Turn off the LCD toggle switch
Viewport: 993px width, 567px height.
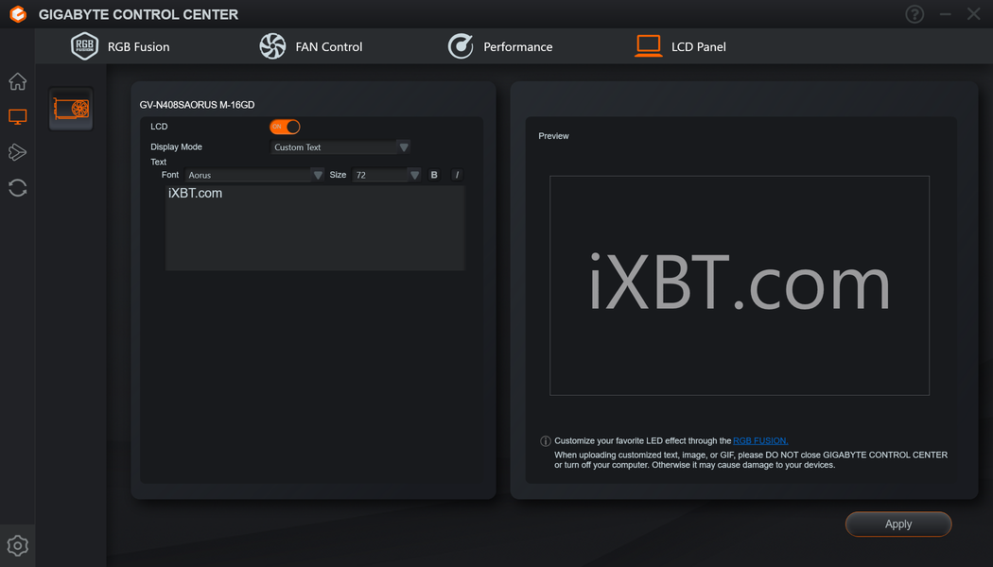click(x=285, y=127)
